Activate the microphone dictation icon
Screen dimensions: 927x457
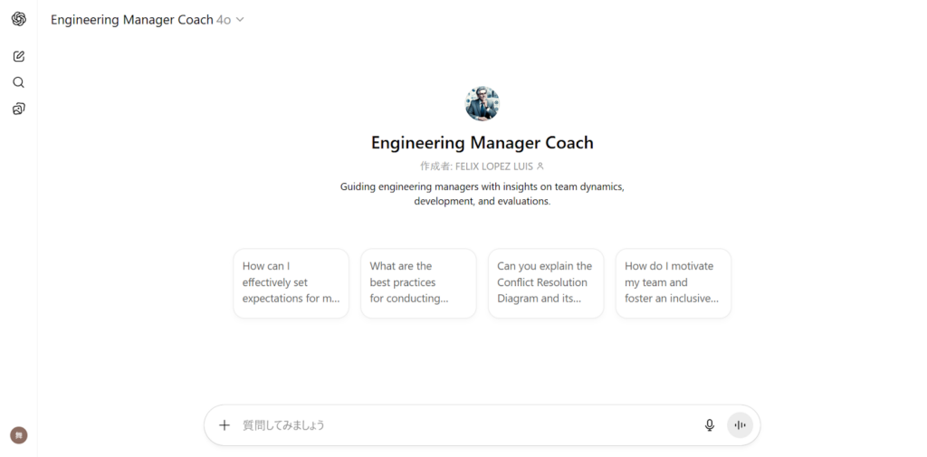click(710, 425)
